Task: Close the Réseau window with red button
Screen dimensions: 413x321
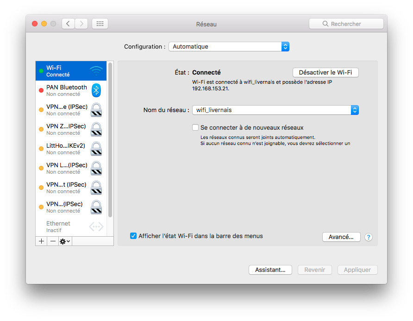Action: [35, 24]
